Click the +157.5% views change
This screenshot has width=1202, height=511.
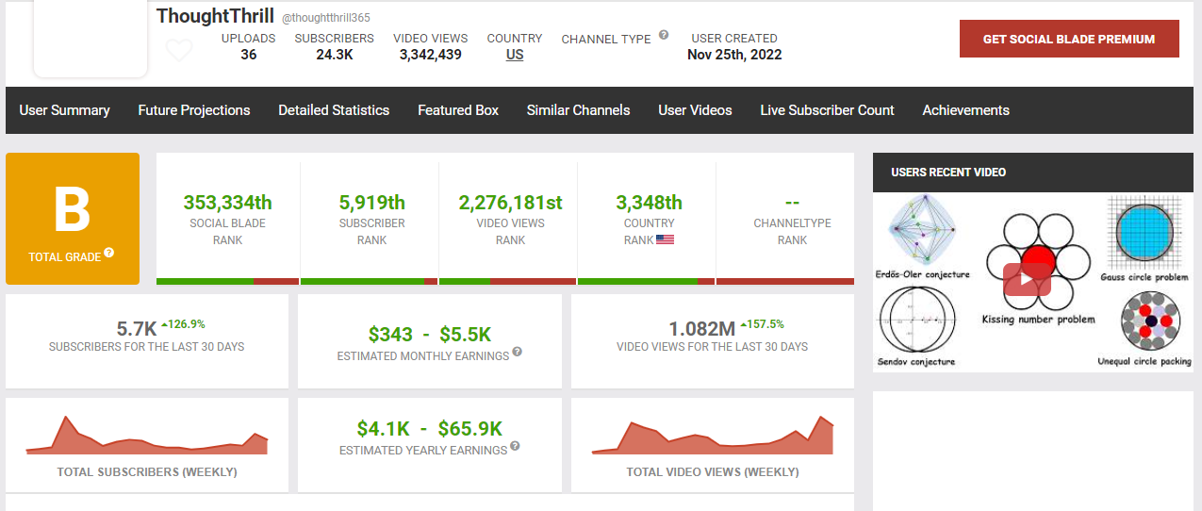[762, 323]
